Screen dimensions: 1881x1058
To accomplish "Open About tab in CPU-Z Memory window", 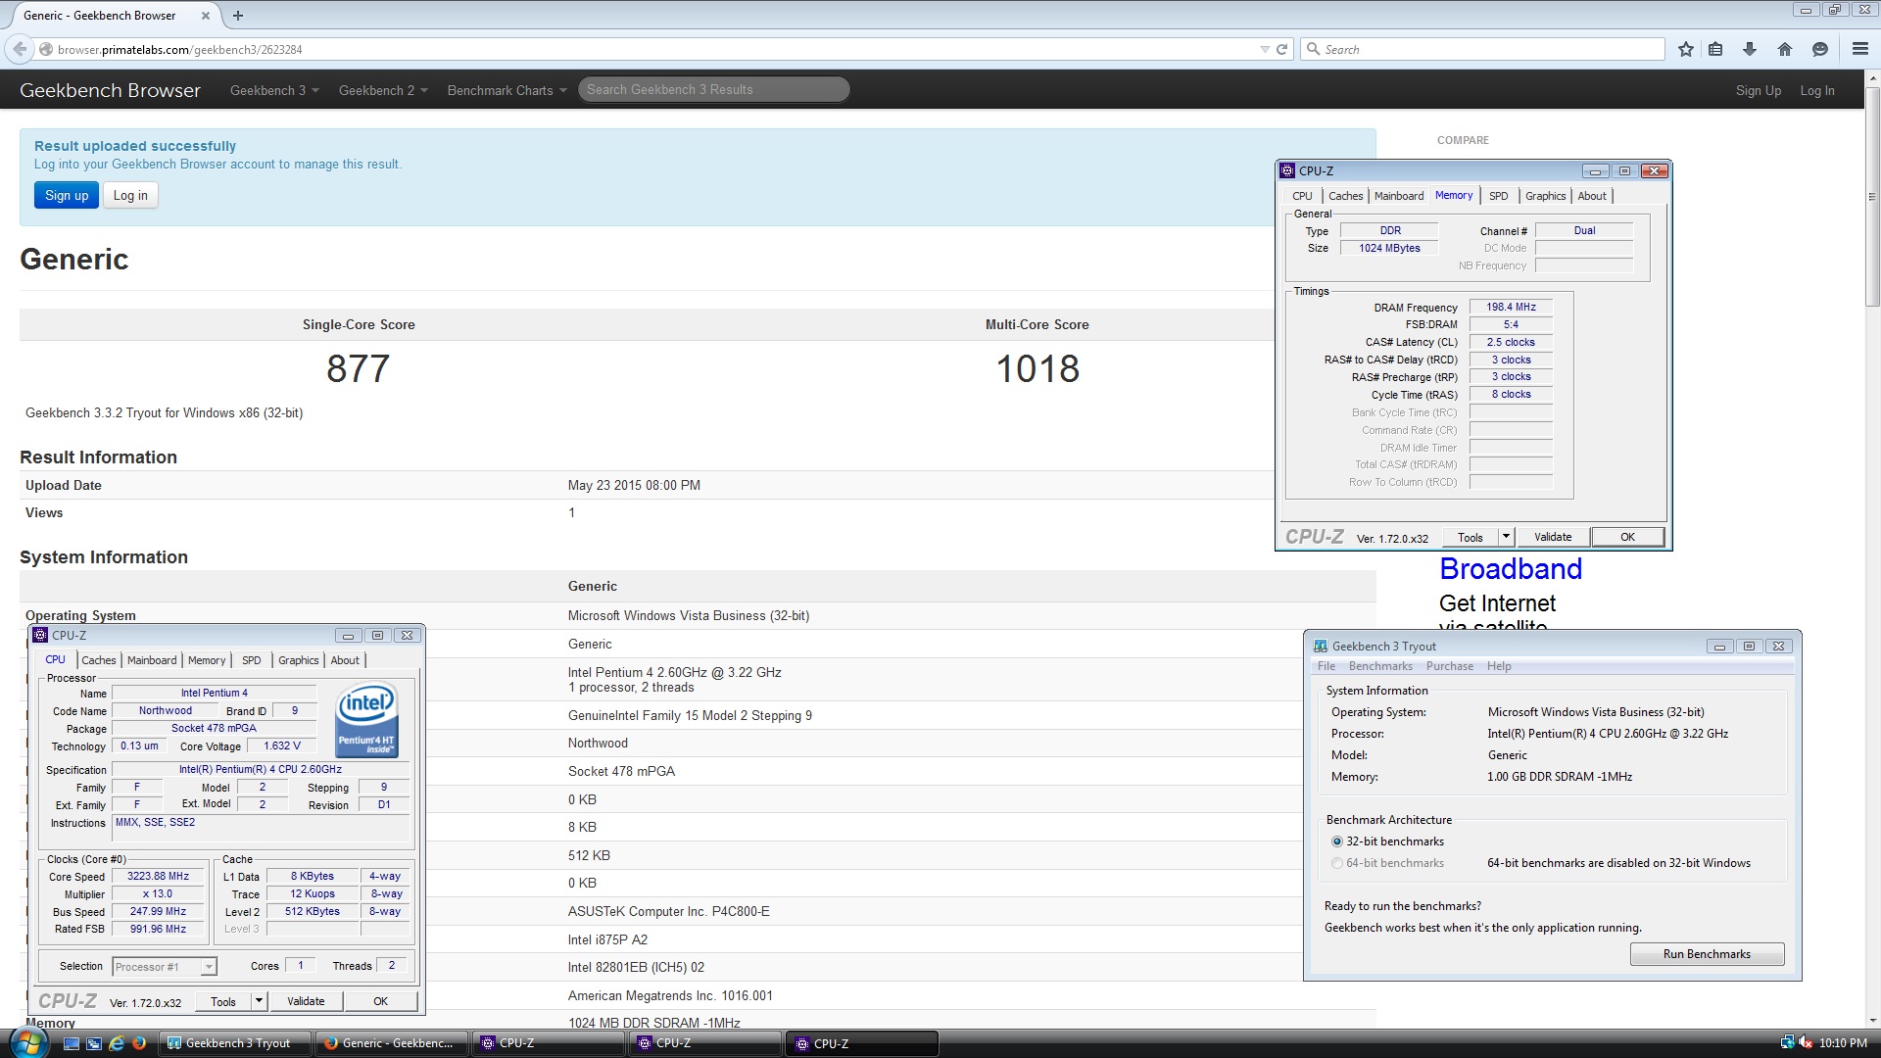I will tap(1592, 196).
